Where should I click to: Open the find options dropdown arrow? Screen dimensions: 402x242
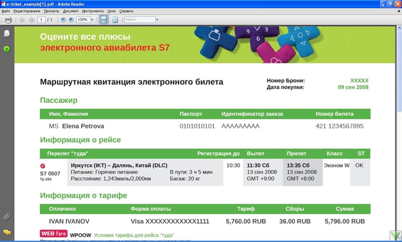click(x=157, y=20)
